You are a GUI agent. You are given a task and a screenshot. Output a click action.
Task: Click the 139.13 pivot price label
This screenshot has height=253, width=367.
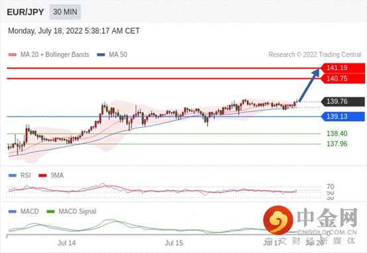pos(342,117)
